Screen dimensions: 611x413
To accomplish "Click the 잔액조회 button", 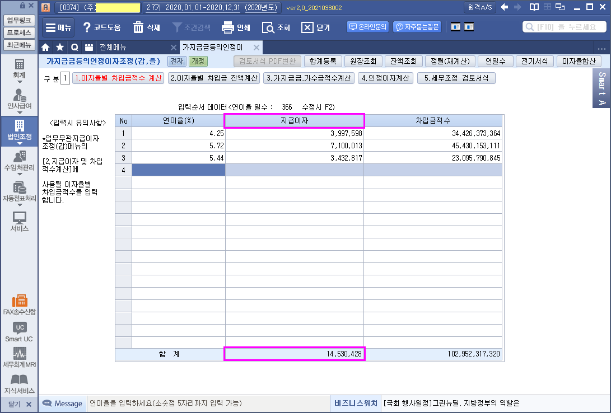I will pos(404,61).
